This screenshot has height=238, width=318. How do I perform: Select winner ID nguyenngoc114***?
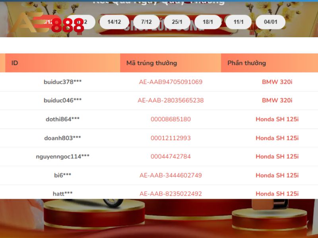[63, 156]
